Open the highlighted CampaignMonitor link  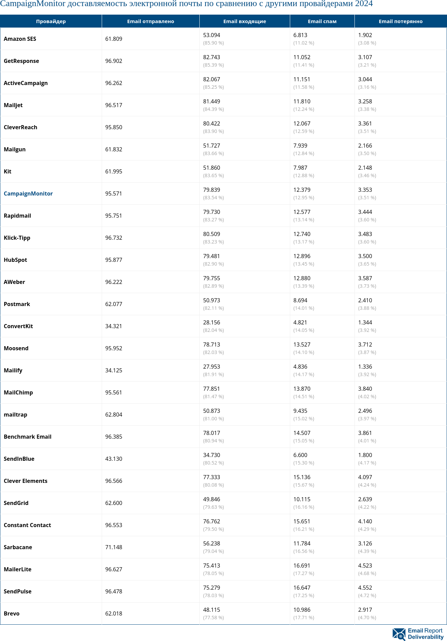[x=28, y=193]
